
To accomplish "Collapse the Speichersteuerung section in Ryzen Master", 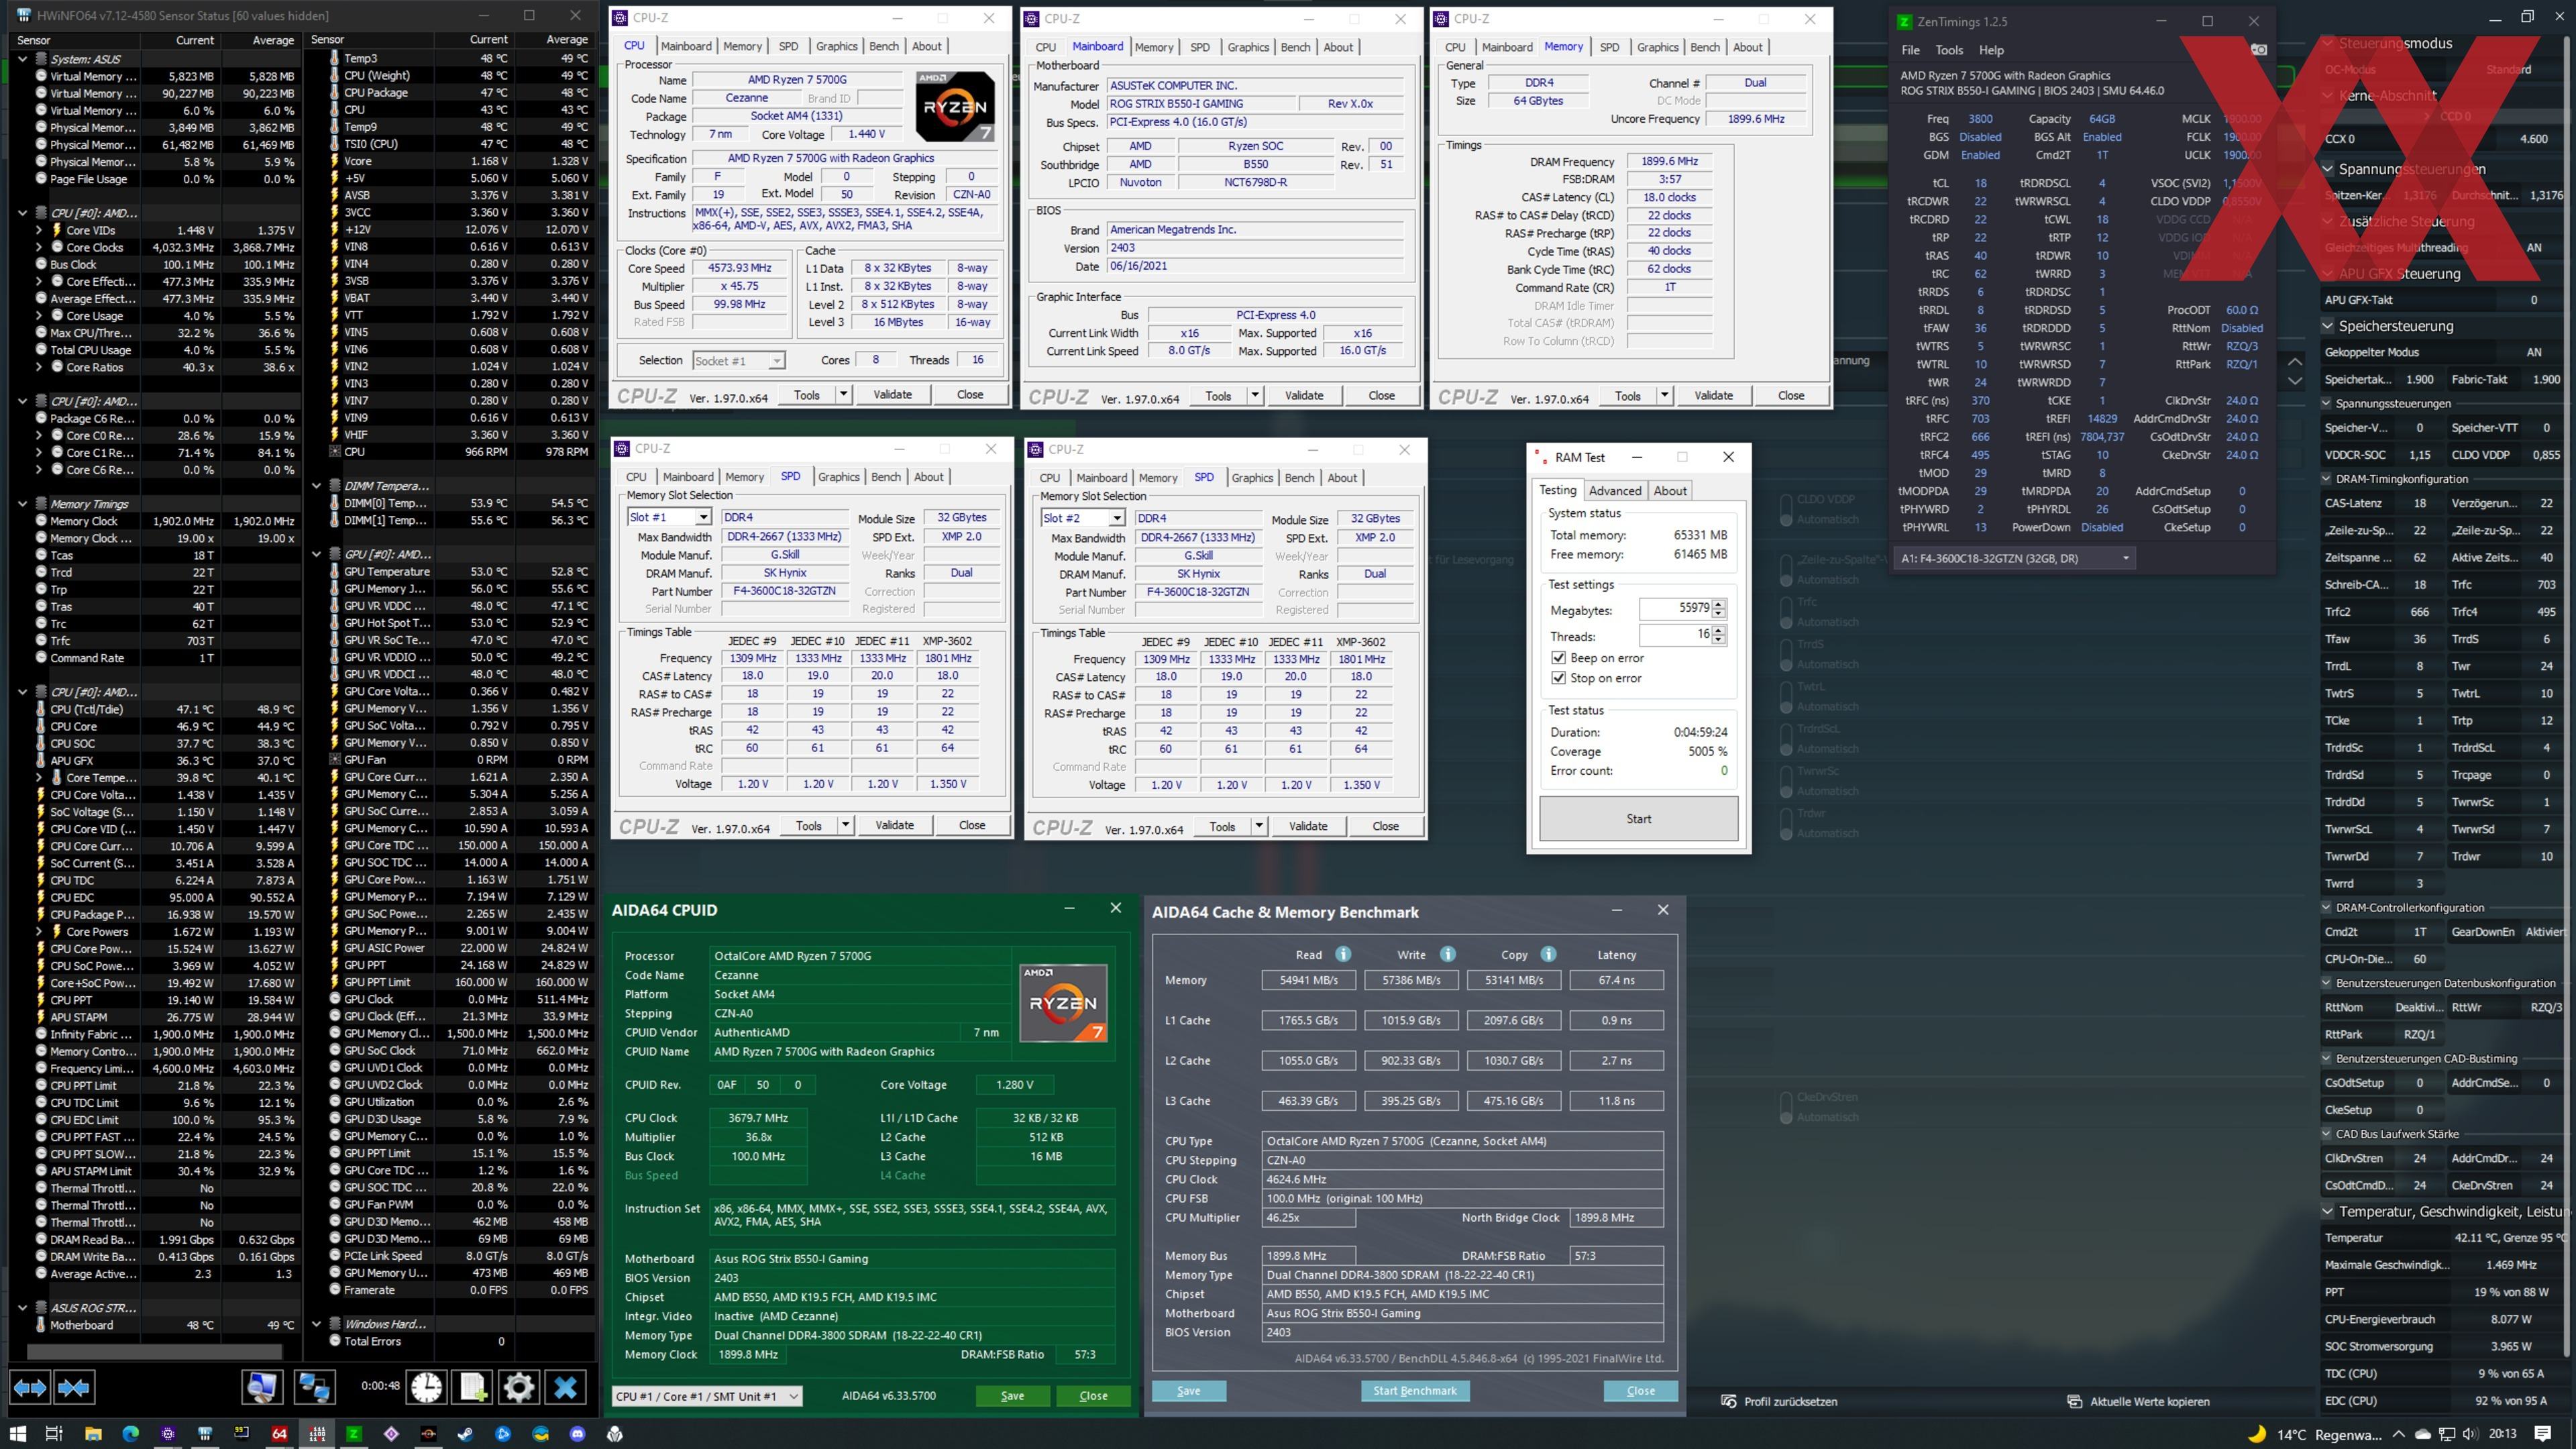I will click(x=2329, y=326).
